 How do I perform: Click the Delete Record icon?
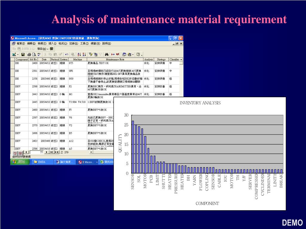click(x=118, y=55)
